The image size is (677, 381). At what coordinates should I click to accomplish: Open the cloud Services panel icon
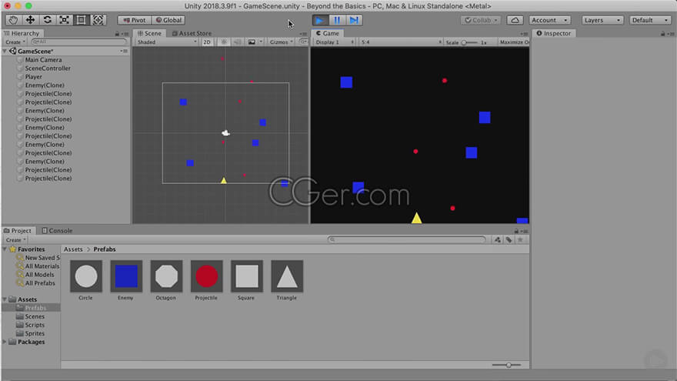[x=515, y=20]
